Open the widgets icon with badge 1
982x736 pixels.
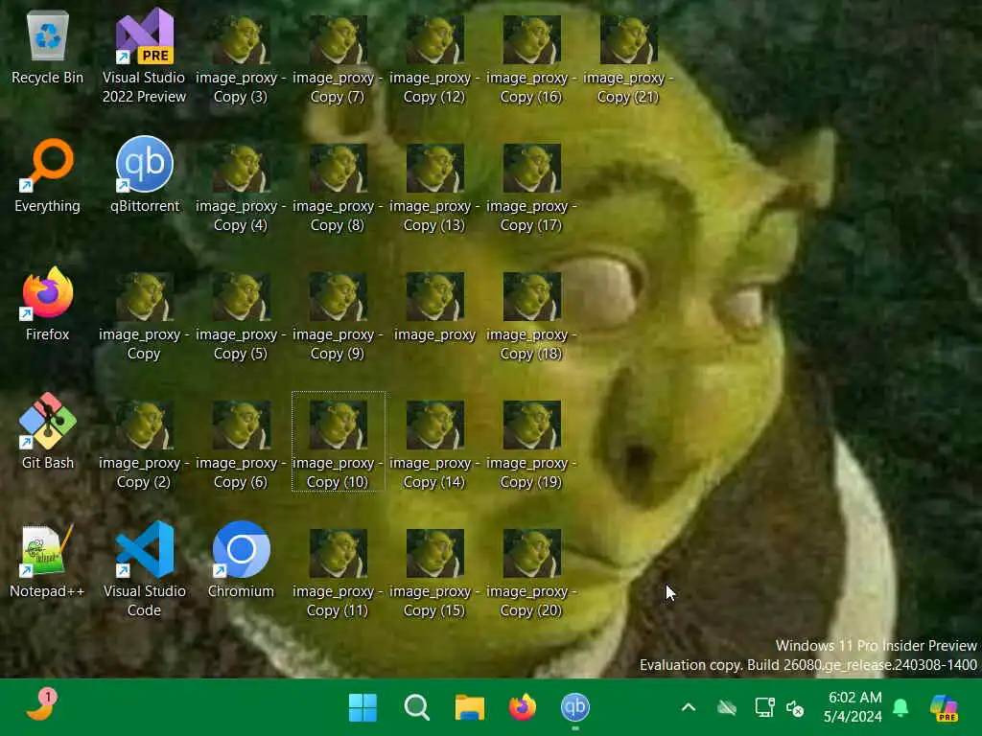point(41,704)
